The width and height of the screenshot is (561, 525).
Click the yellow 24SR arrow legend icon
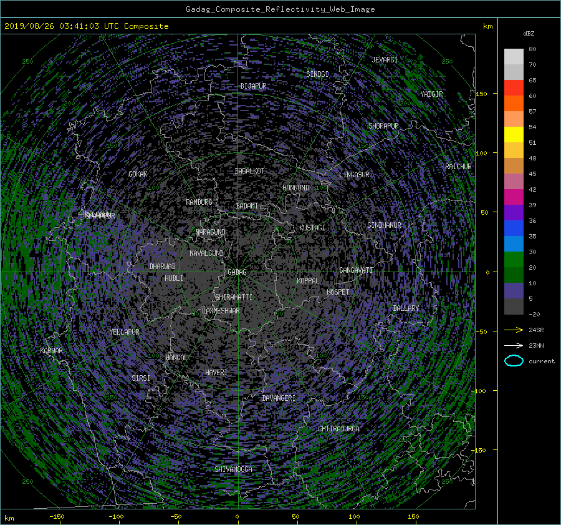tap(514, 330)
